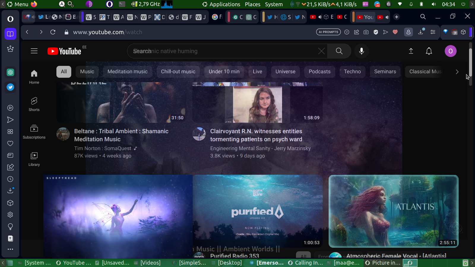The width and height of the screenshot is (475, 267).
Task: Filter by the Techno chip
Action: point(352,71)
